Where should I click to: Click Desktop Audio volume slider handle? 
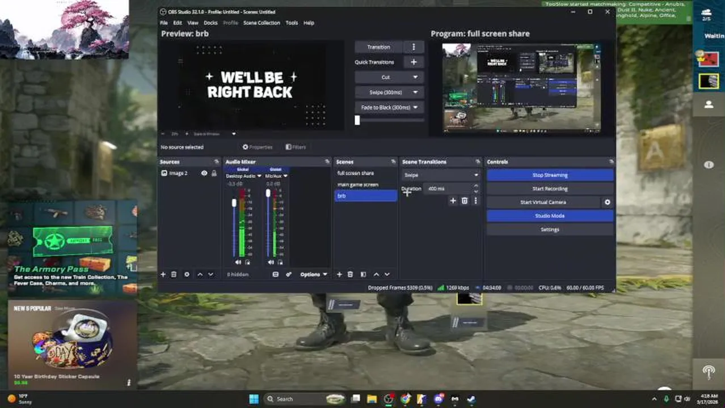(234, 203)
